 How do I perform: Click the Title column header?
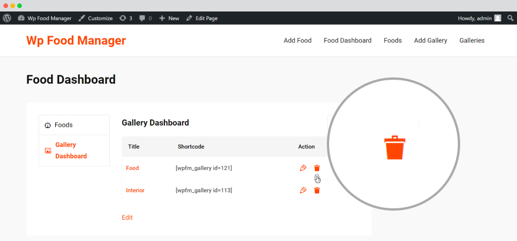133,147
